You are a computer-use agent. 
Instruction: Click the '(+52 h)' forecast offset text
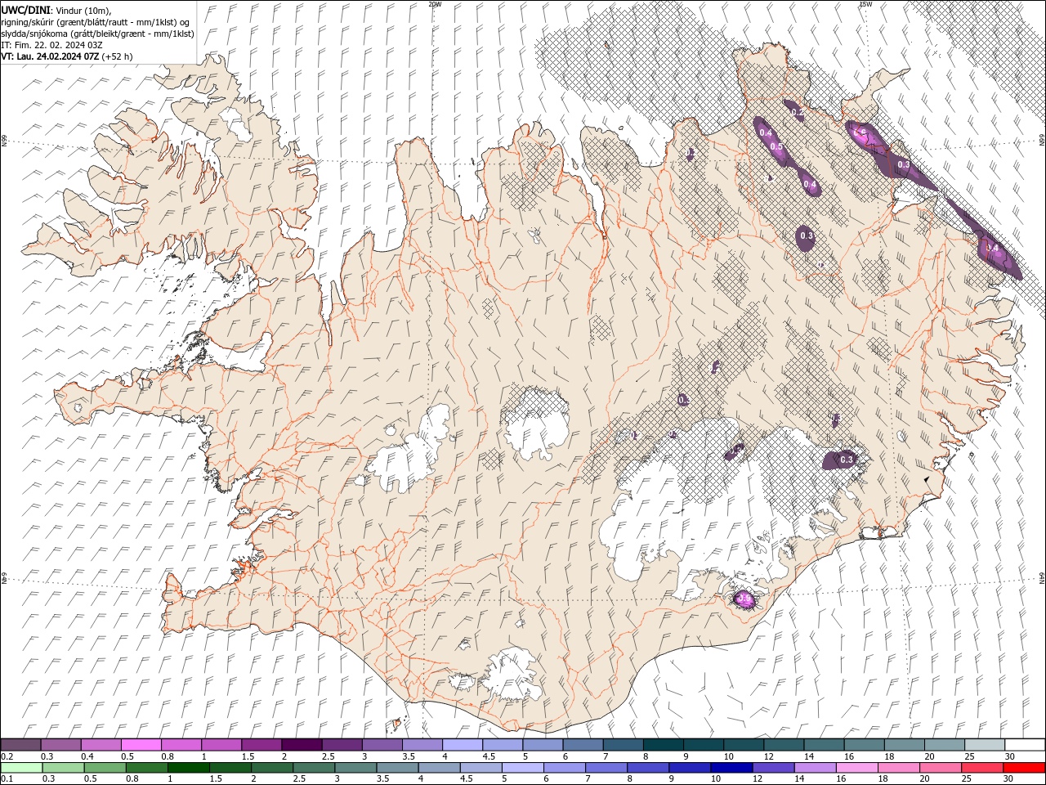[x=117, y=56]
